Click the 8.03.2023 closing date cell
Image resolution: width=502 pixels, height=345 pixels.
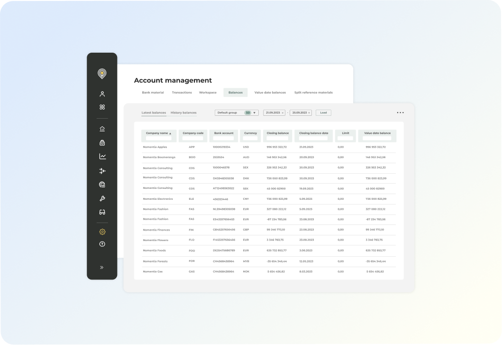(306, 272)
